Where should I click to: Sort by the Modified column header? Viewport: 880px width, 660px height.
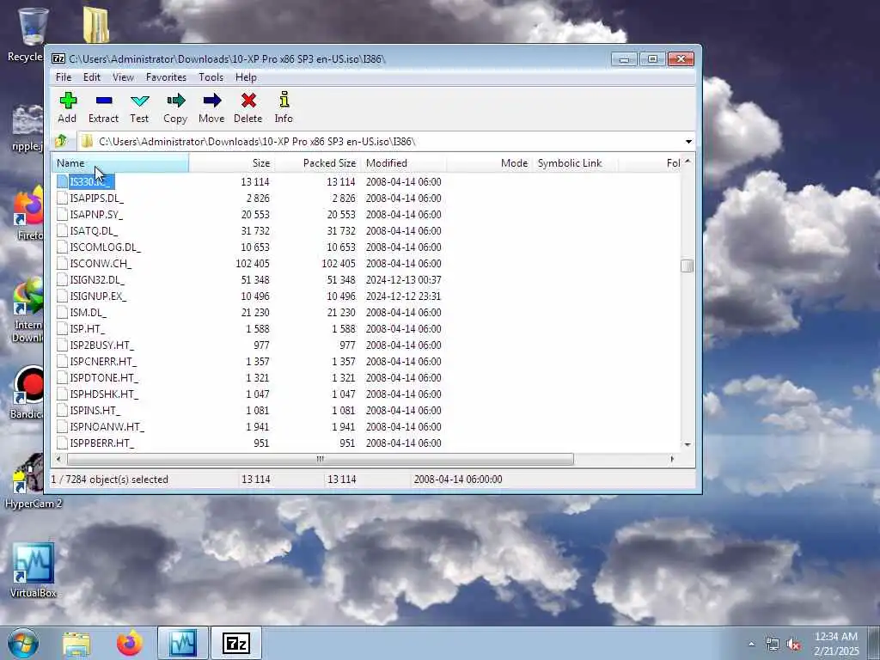[x=404, y=162]
